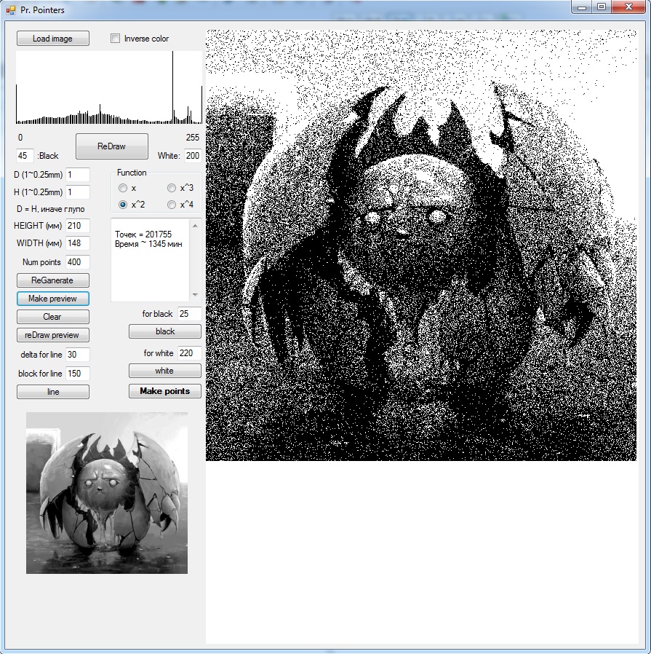The height and width of the screenshot is (654, 651).
Task: Select the x^2 function radio button
Action: (x=123, y=205)
